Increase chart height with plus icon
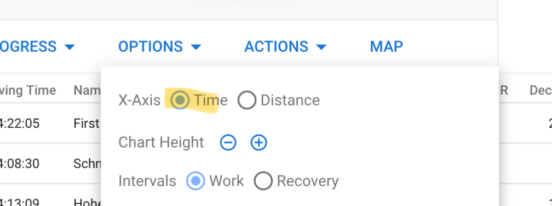Screen dimensions: 552x206 click(x=258, y=143)
